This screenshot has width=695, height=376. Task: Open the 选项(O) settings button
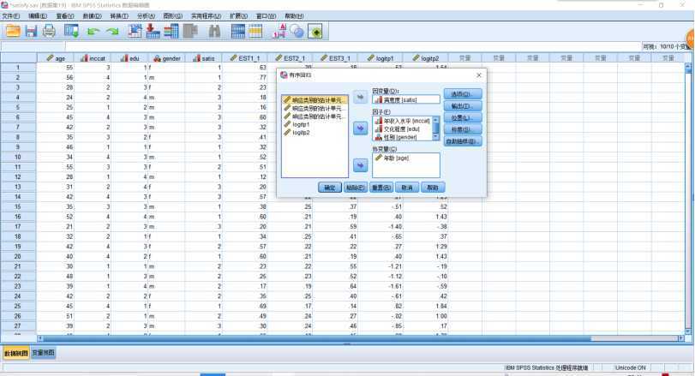tap(462, 94)
